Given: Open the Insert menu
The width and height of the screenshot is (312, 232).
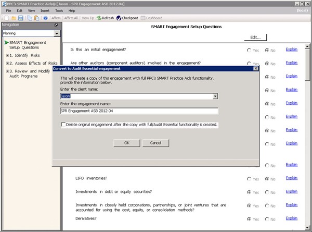Looking at the screenshot, I should (46, 10).
